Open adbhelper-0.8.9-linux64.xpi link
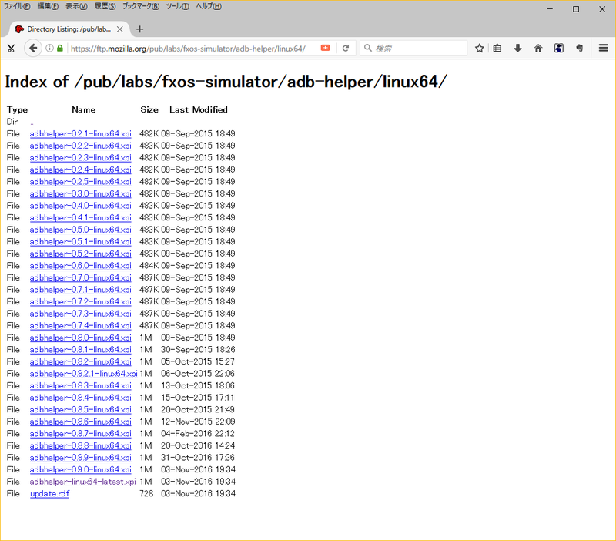Viewport: 616px width, 541px height. (x=81, y=458)
